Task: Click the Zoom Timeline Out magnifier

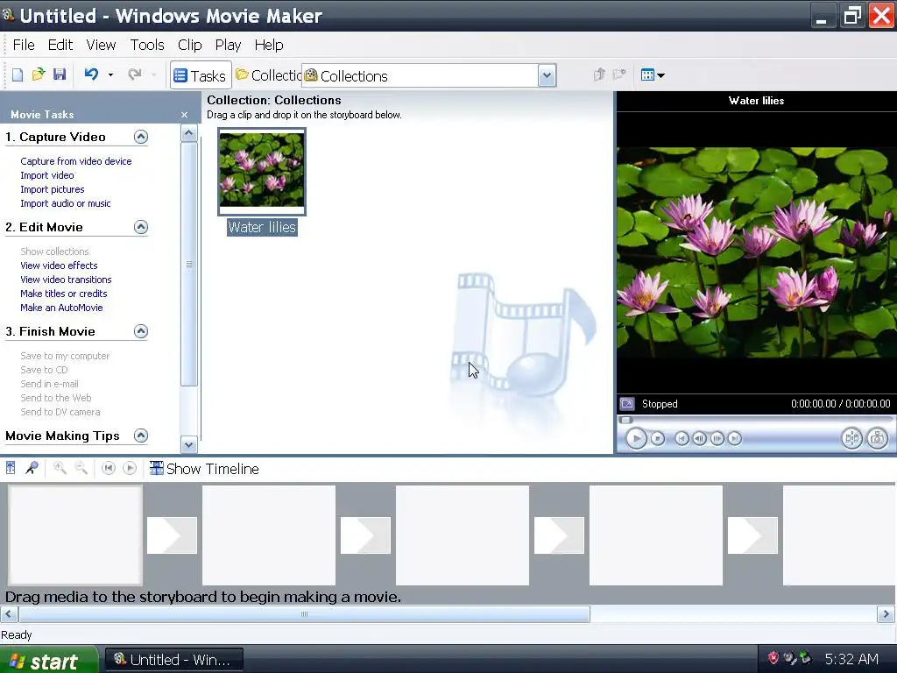Action: 81,468
